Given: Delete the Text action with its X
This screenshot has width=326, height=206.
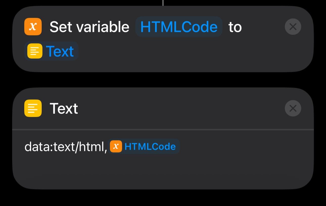Looking at the screenshot, I should click(293, 108).
